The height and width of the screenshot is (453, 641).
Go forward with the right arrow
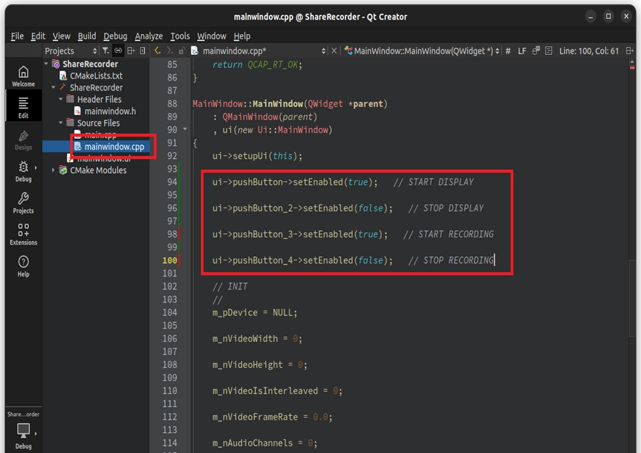click(x=170, y=51)
